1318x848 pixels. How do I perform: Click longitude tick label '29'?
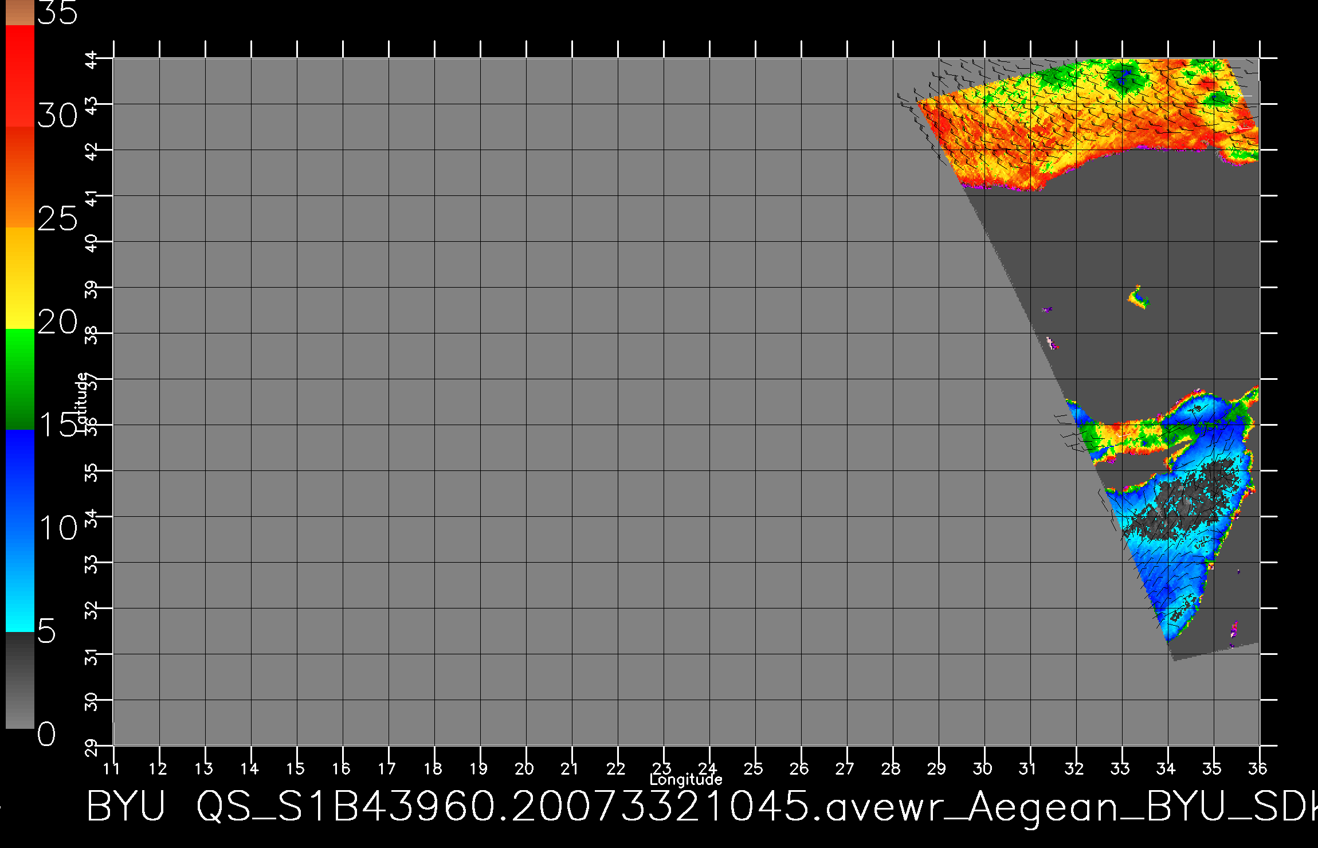click(x=937, y=768)
